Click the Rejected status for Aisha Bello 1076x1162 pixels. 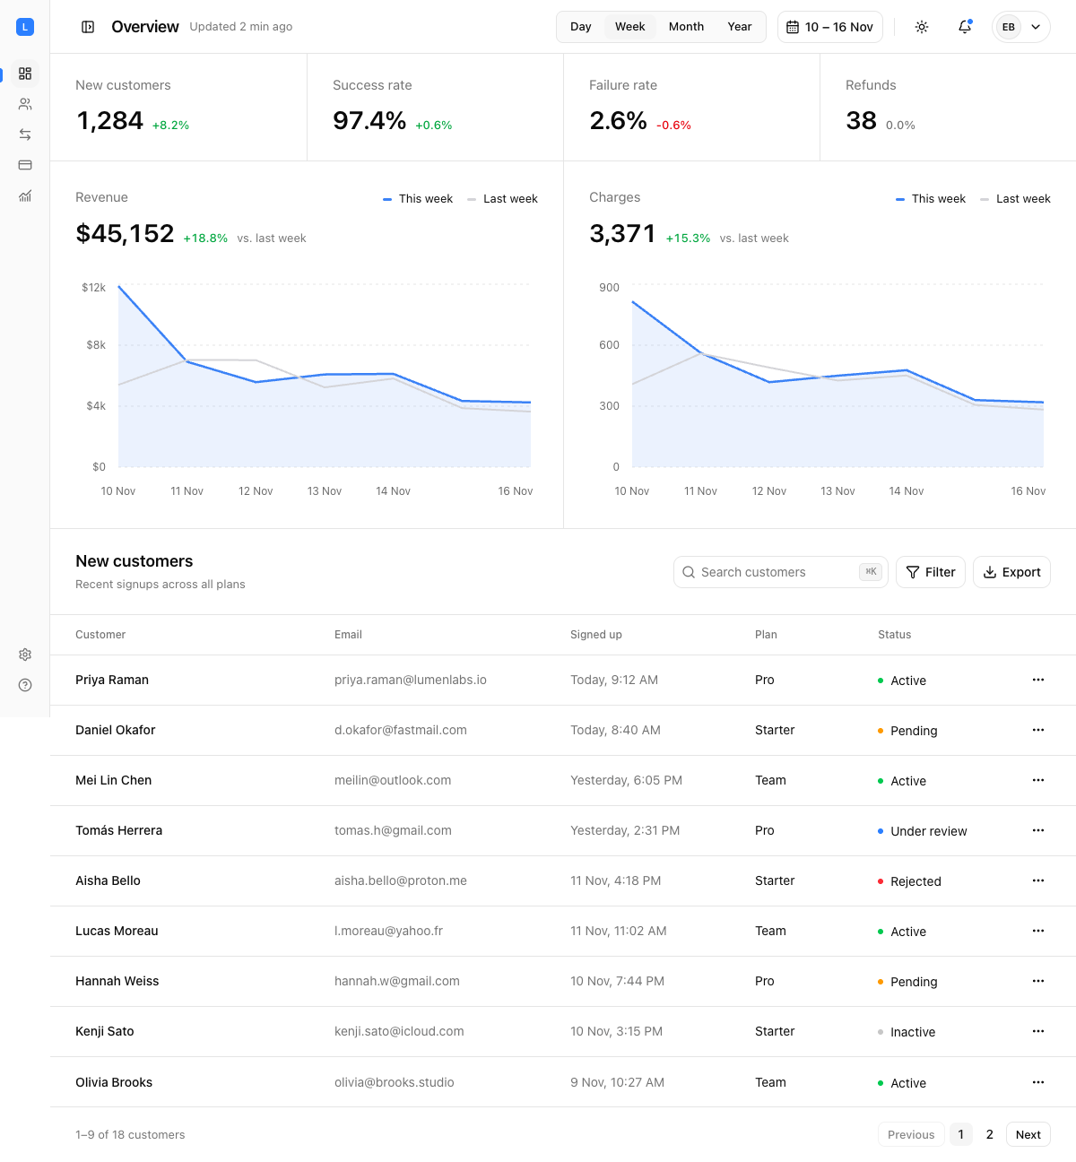coord(909,881)
